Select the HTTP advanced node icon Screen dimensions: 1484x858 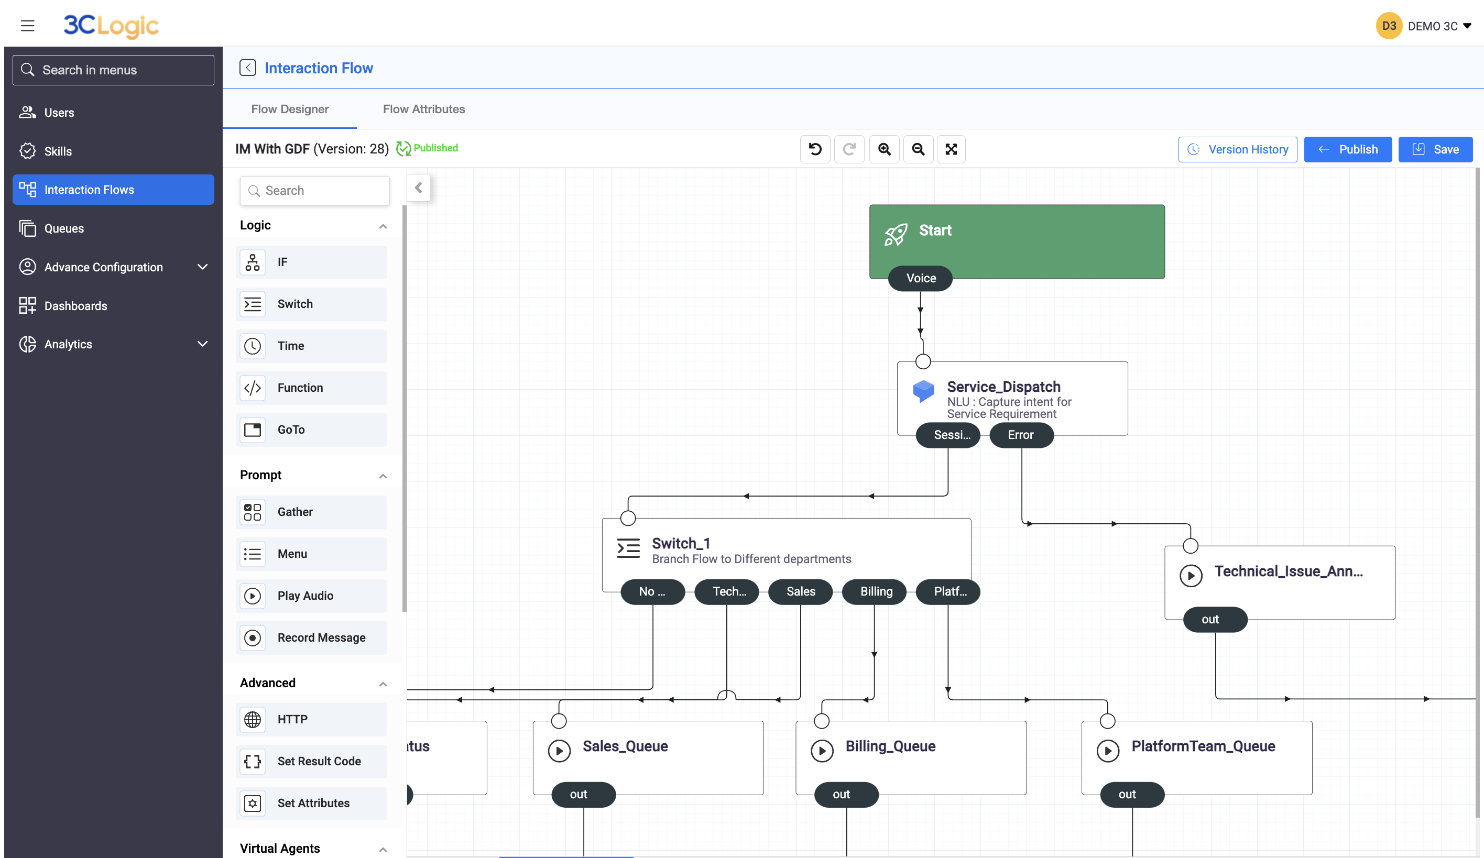pos(252,719)
